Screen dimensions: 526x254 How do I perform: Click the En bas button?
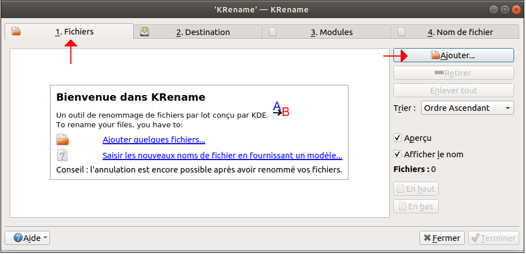416,206
